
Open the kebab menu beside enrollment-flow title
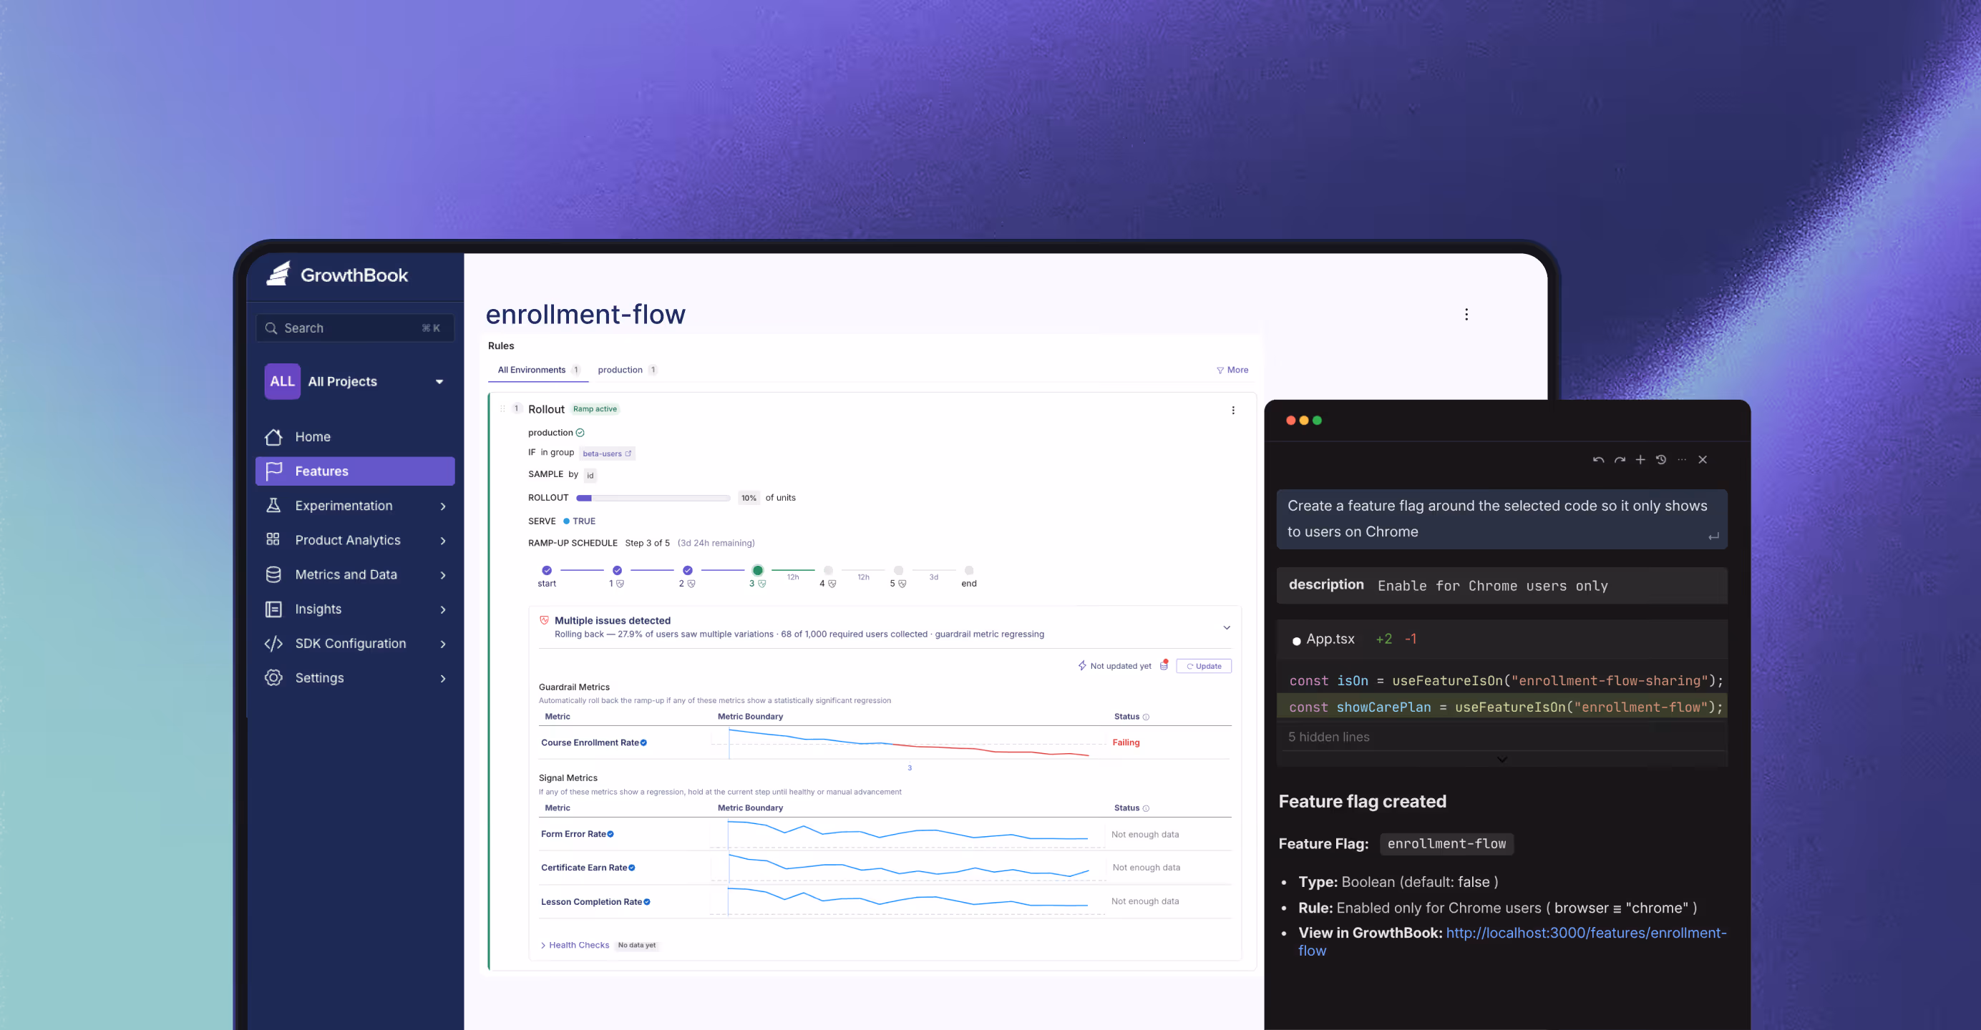pyautogui.click(x=1466, y=315)
